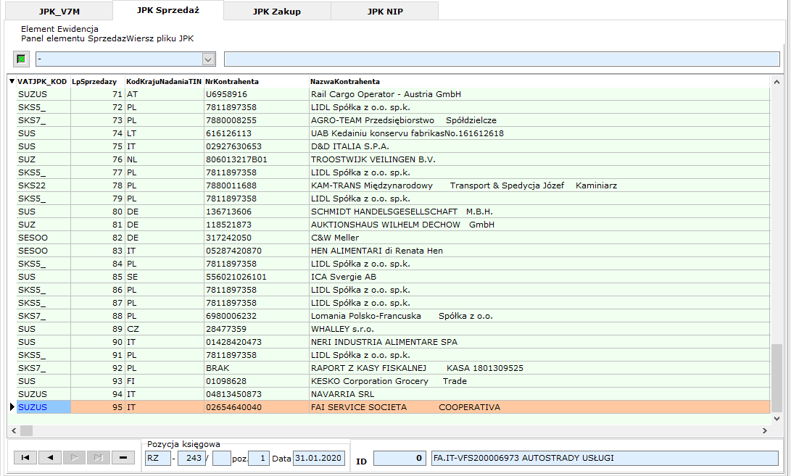Click the FI country code cell
Viewport: 791px width, 476px height.
[165, 381]
